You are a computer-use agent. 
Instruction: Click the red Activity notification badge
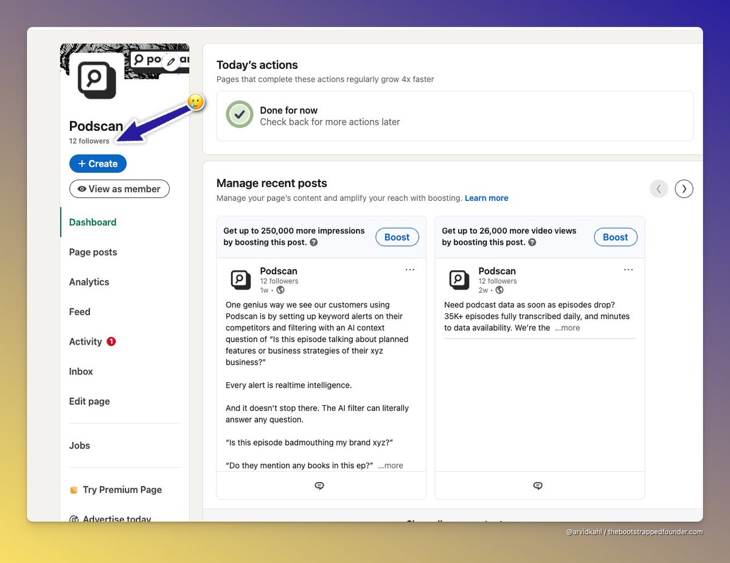click(111, 341)
